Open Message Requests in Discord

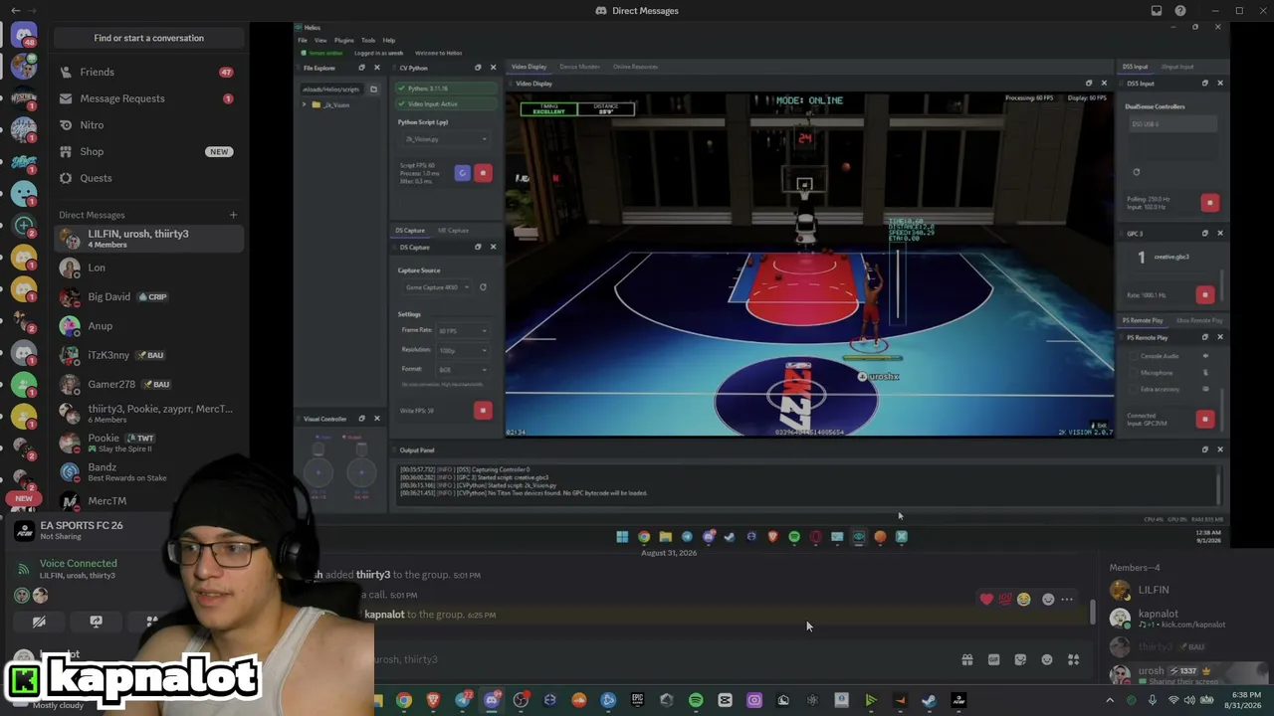click(149, 98)
